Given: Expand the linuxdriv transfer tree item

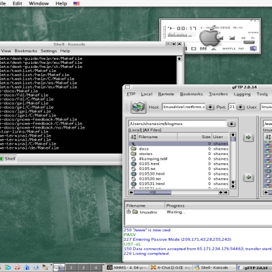Looking at the screenshot, I should pyautogui.click(x=129, y=211).
